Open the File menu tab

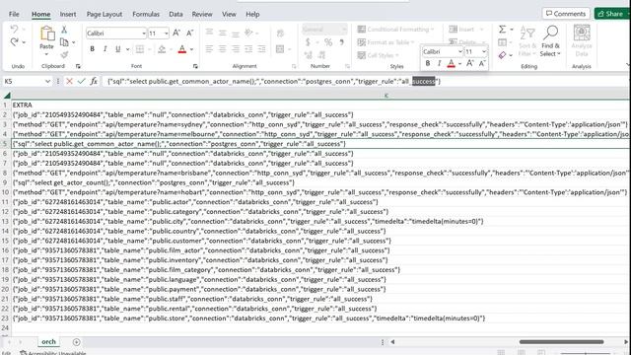coord(14,14)
